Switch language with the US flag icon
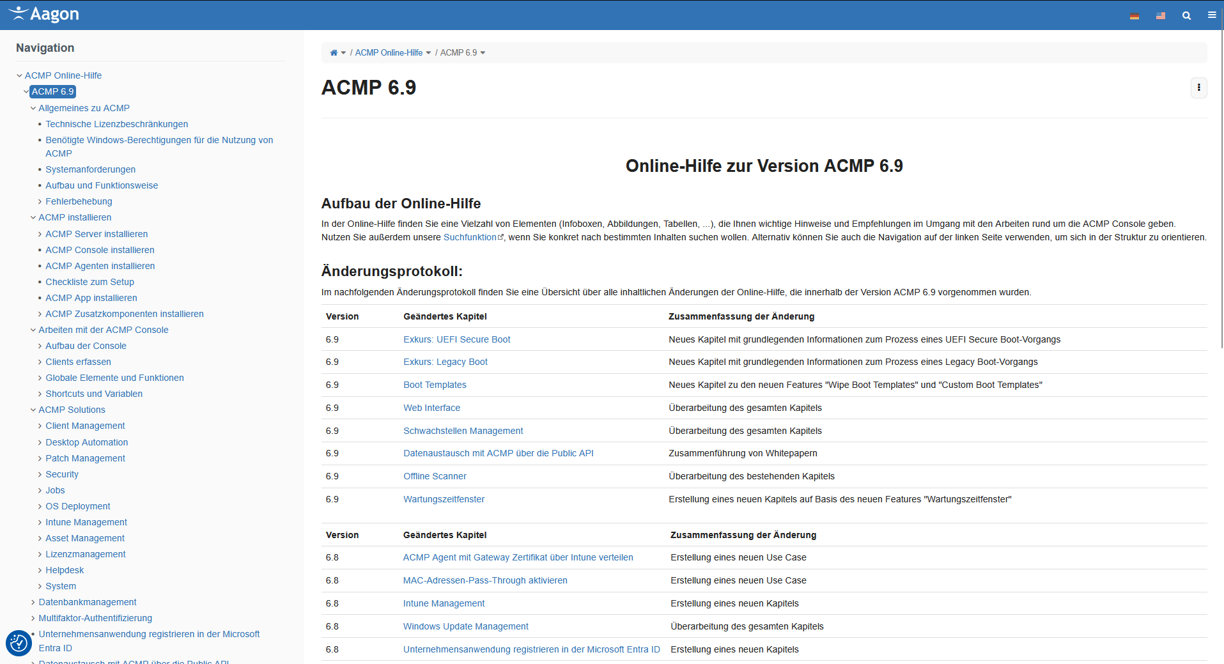This screenshot has width=1224, height=664. (1160, 16)
